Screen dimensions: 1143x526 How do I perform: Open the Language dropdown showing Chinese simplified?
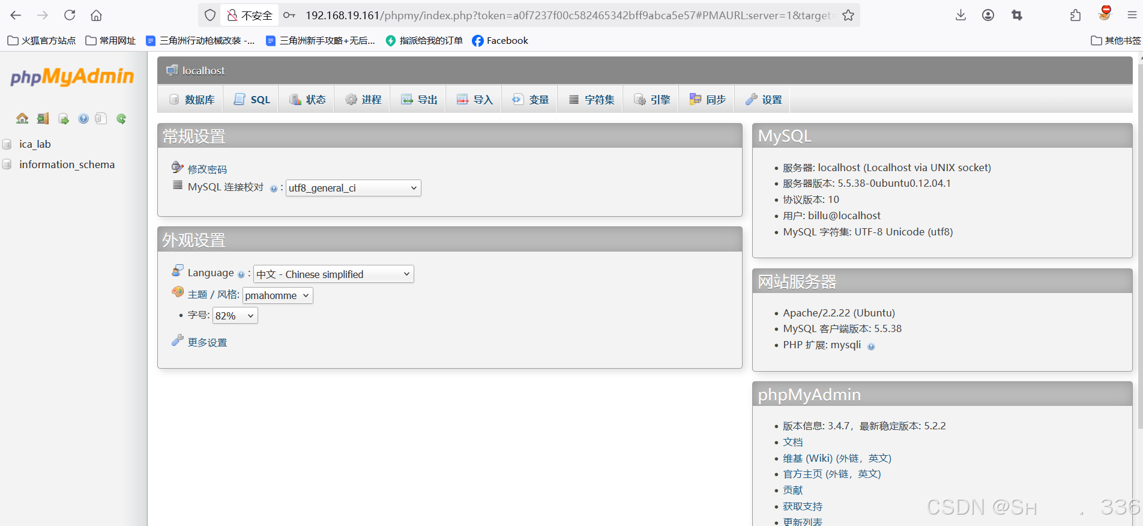click(334, 274)
